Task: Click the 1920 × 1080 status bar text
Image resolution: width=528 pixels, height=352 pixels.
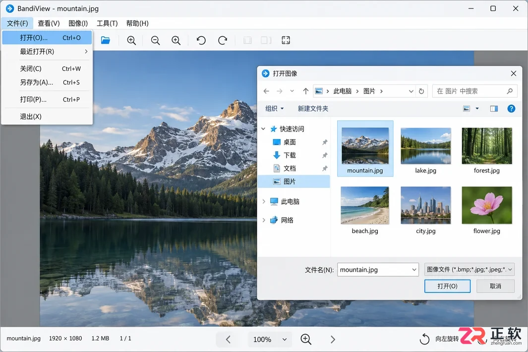Action: click(x=65, y=338)
